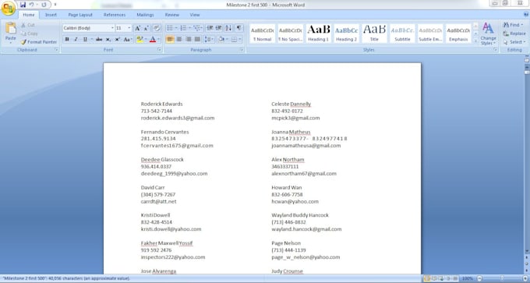The width and height of the screenshot is (530, 283).
Task: Apply red font color
Action: pos(153,40)
